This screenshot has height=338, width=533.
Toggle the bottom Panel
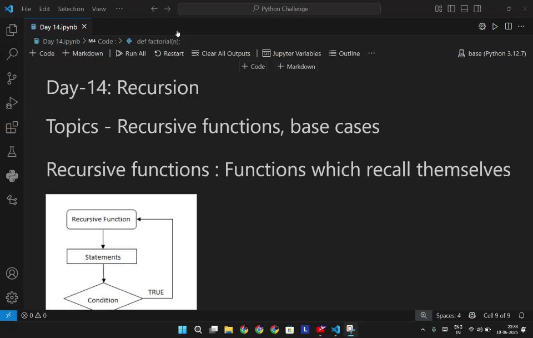[x=464, y=9]
